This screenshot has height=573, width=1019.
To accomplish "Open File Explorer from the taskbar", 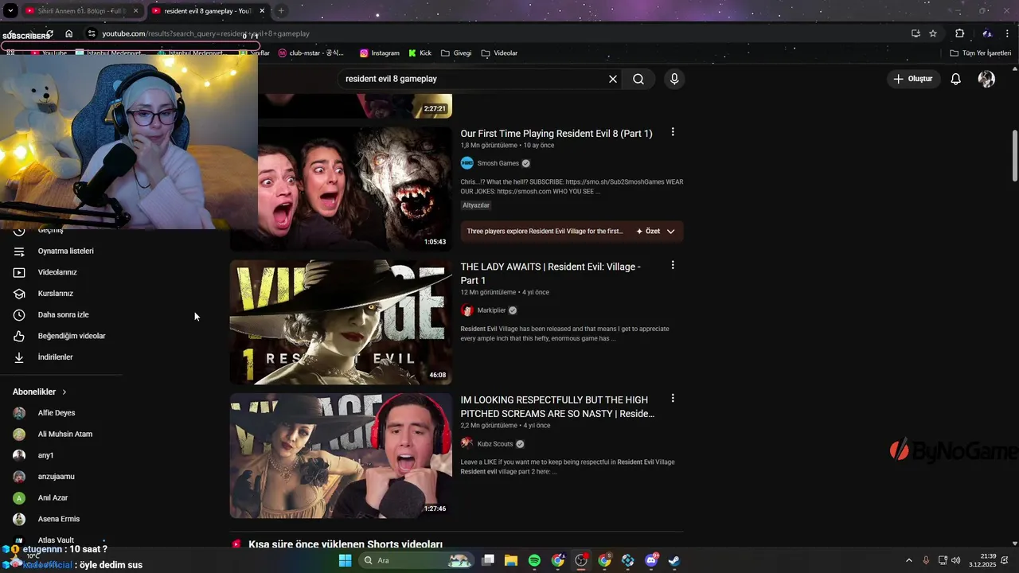I will pos(511,560).
